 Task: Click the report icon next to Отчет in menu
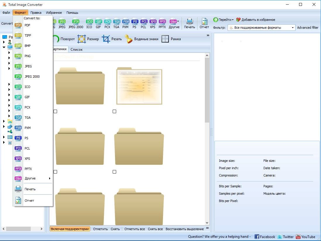coord(18,200)
